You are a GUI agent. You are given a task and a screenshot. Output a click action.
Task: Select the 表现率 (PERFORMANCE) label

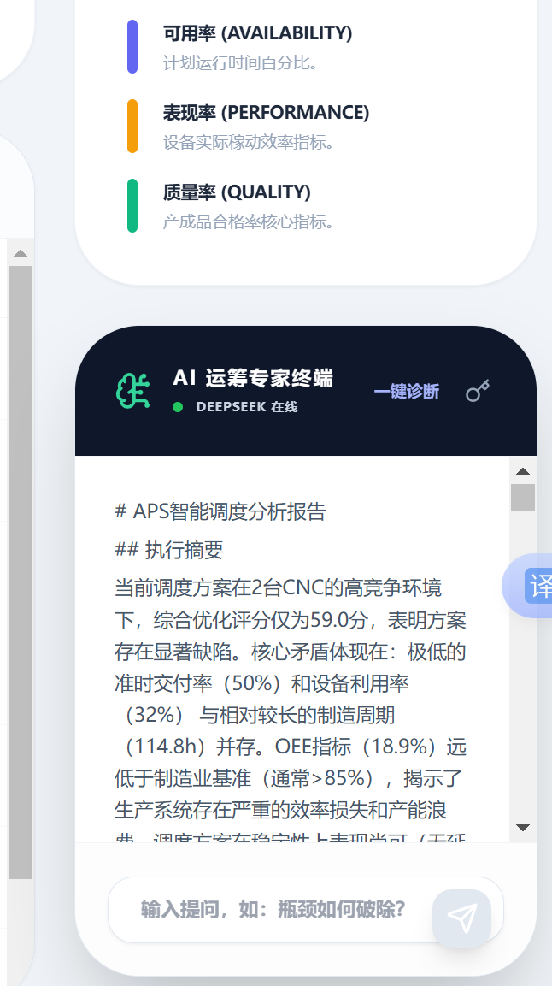pos(267,113)
